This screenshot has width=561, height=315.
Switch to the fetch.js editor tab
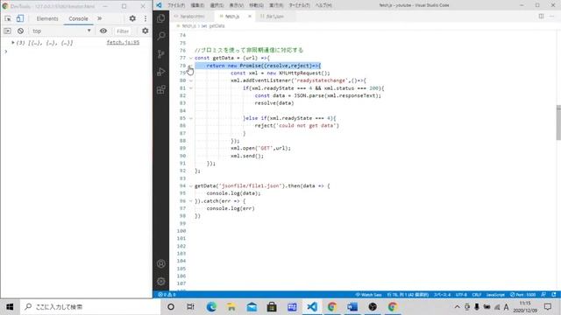[x=231, y=17]
